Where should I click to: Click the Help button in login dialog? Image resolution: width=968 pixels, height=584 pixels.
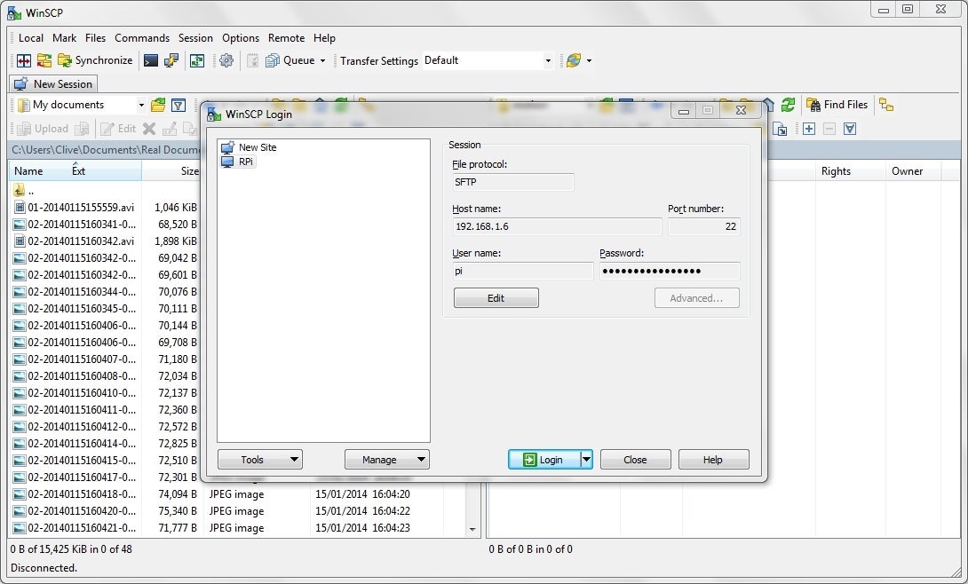coord(714,460)
